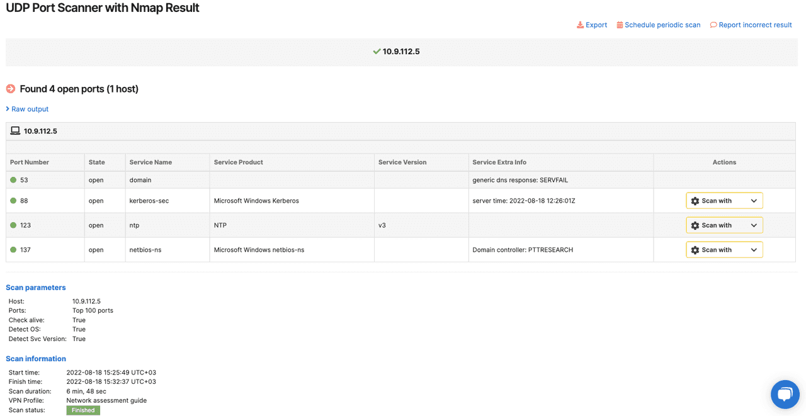The width and height of the screenshot is (806, 416).
Task: Click Schedule periodic scan link
Action: (x=662, y=25)
